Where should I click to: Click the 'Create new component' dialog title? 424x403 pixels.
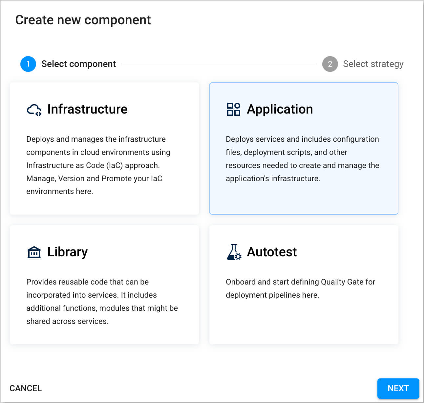(x=83, y=20)
